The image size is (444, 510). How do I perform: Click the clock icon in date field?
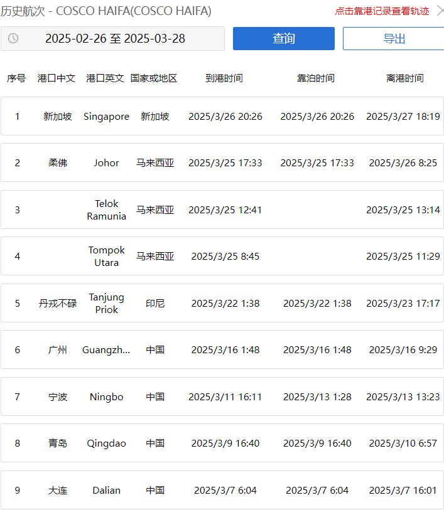coord(13,39)
